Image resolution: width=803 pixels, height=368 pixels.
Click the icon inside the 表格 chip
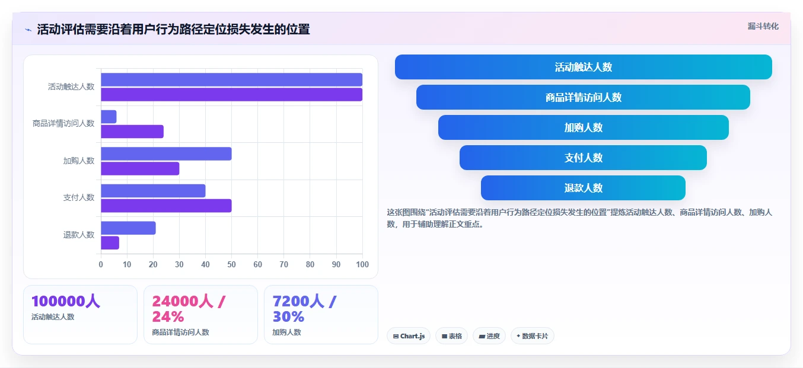[444, 336]
